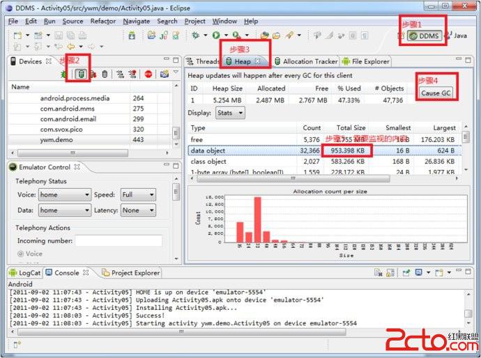
Task: Select the Voice radio button
Action: point(20,254)
